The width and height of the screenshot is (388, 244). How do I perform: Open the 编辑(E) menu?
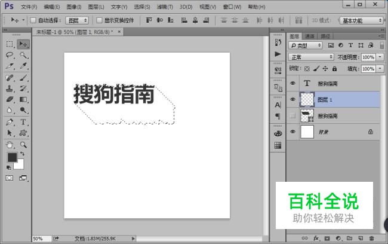[x=52, y=7]
